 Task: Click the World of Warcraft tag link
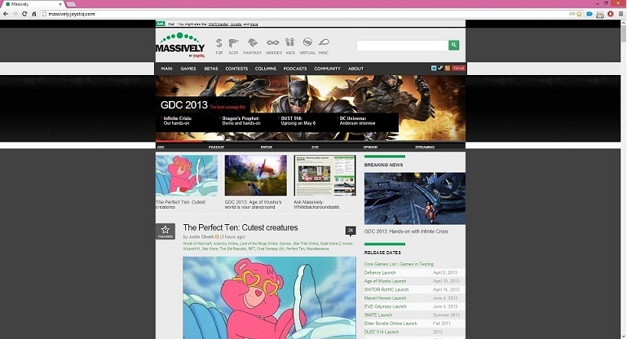(197, 244)
